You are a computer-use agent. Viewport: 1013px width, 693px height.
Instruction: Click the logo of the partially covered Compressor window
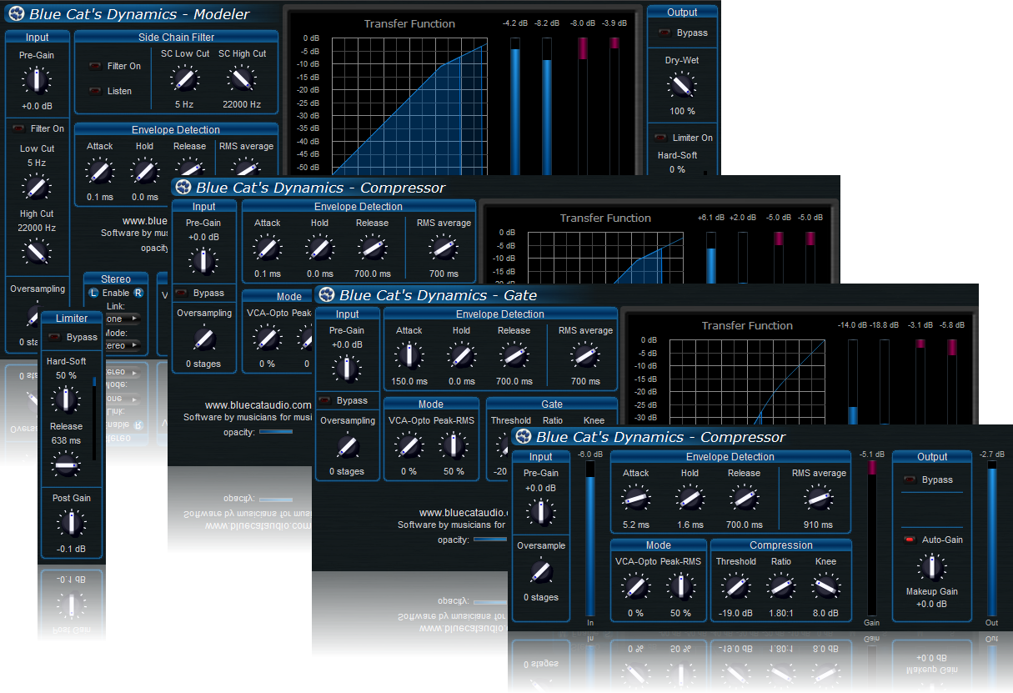(x=183, y=188)
